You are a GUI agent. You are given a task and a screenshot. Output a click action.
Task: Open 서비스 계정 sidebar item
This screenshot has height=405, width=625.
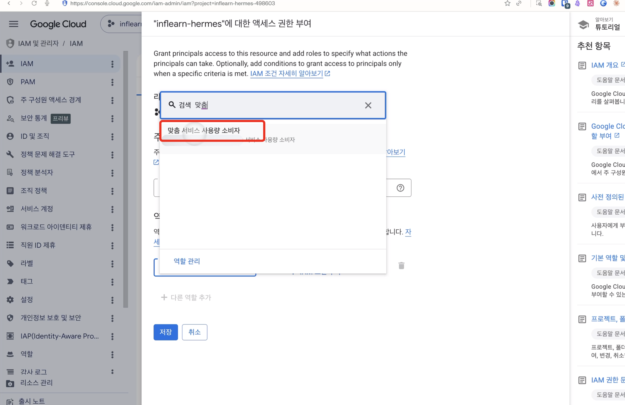(x=61, y=209)
